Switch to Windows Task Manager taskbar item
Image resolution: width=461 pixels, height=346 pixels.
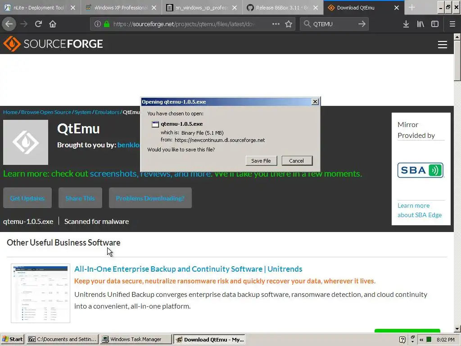click(136, 339)
